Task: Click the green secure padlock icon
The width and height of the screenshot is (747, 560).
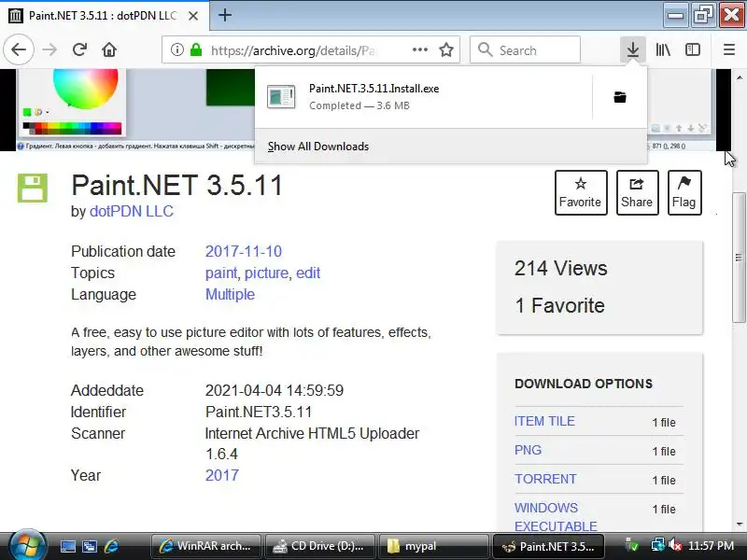Action: 196,49
